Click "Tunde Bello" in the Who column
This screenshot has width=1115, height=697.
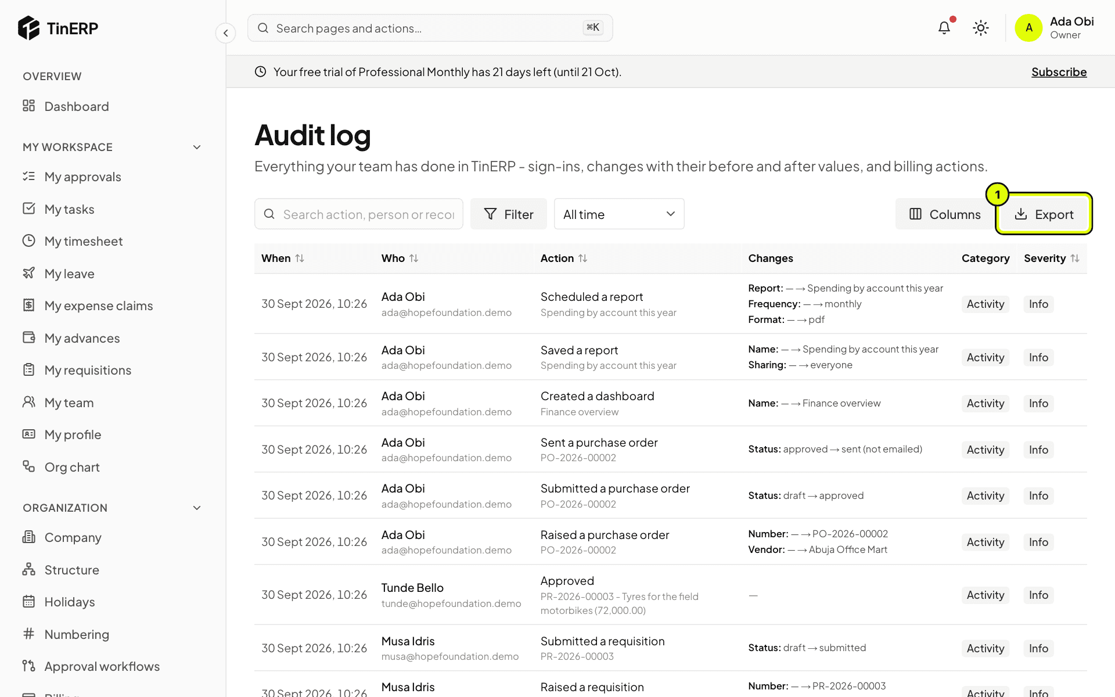tap(412, 588)
